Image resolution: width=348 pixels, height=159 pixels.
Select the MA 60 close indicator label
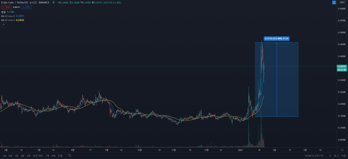pos(8,20)
